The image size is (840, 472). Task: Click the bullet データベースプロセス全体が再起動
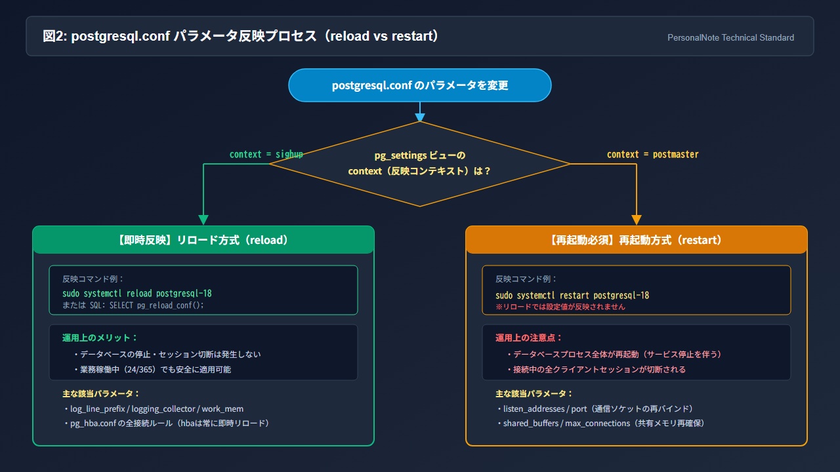click(614, 354)
